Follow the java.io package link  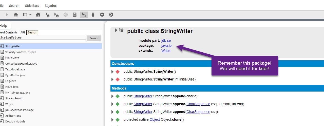click(166, 46)
